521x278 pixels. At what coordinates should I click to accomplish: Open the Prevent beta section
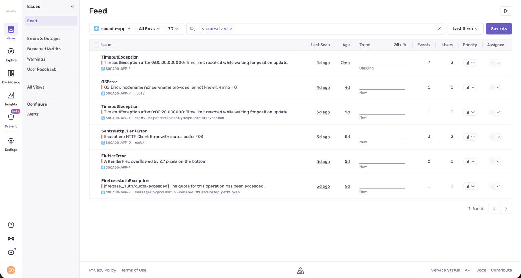[x=11, y=119]
